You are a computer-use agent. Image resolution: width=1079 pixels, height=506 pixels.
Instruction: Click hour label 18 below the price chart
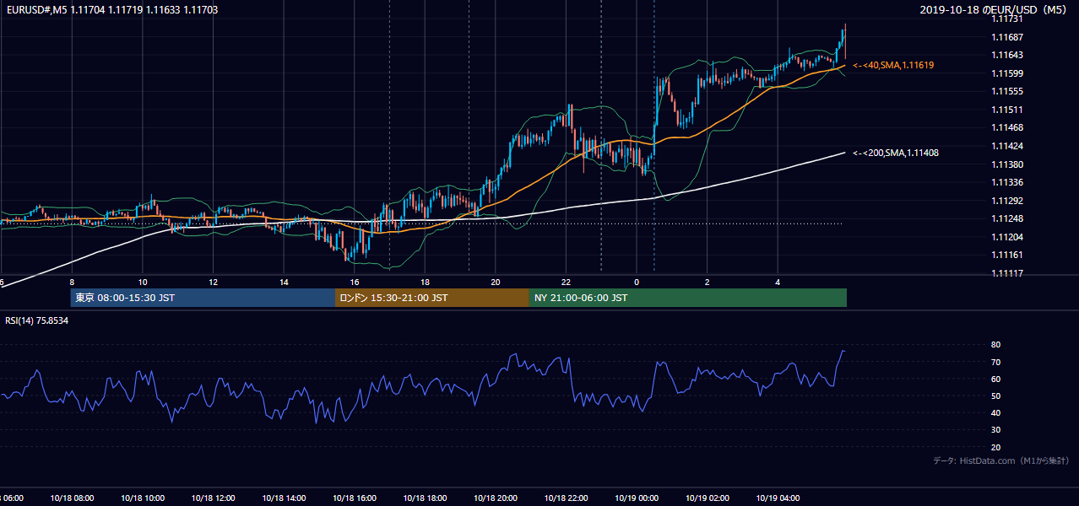point(425,283)
